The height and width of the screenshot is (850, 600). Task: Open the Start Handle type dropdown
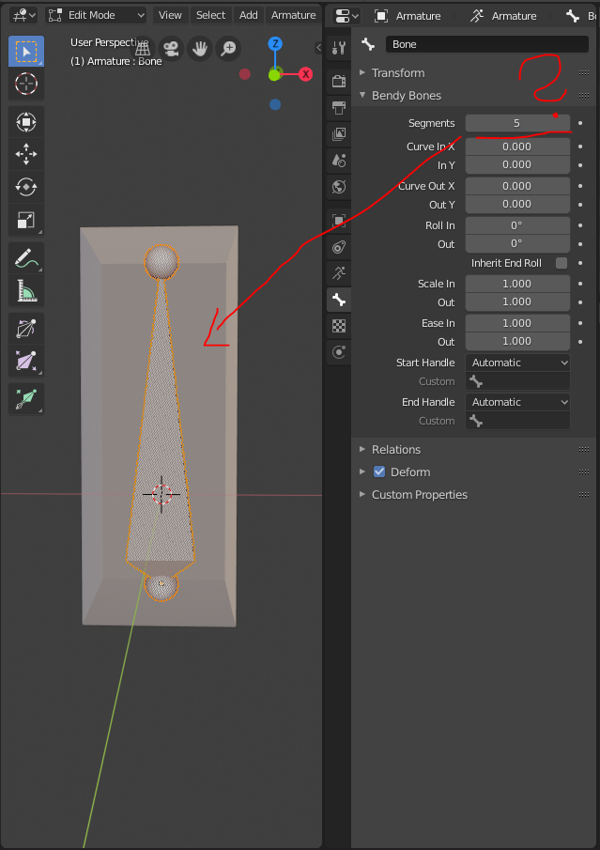point(517,363)
